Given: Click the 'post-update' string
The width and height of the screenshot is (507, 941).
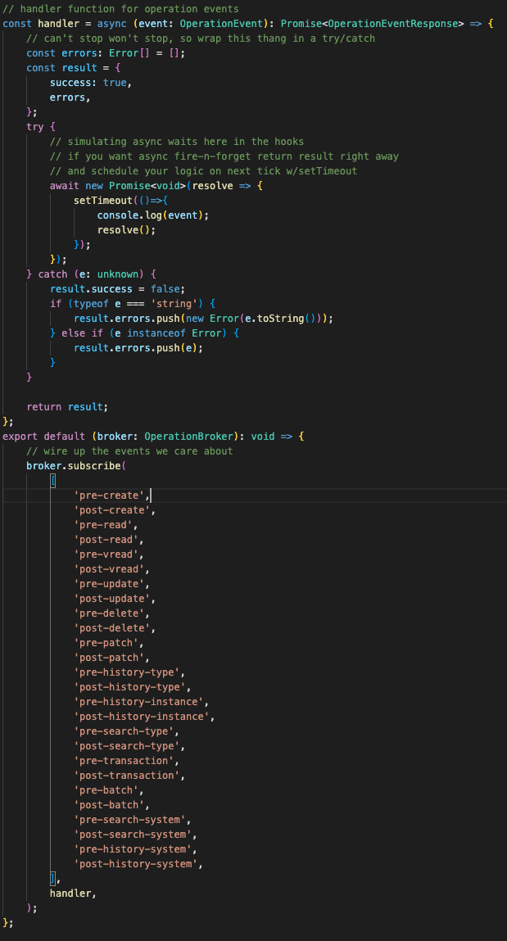Looking at the screenshot, I should click(112, 599).
